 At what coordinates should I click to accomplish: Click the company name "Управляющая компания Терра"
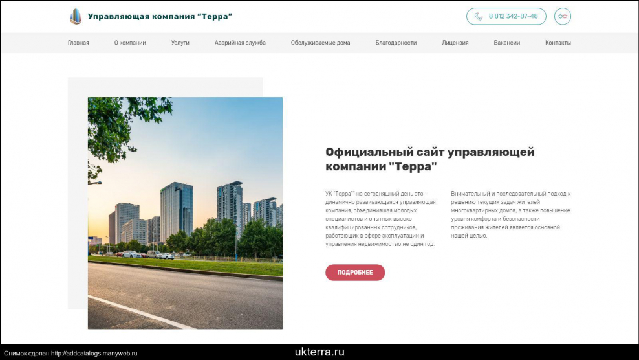click(x=160, y=17)
